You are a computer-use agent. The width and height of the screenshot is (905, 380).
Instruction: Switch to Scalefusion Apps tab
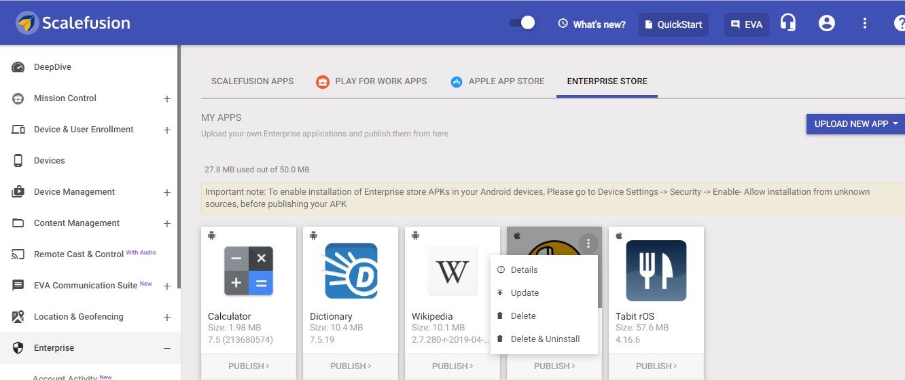[x=253, y=81]
